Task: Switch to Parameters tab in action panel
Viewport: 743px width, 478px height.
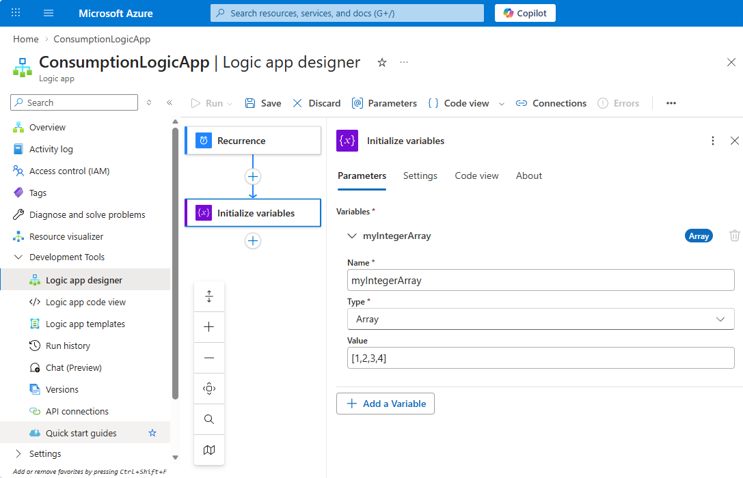Action: [362, 176]
